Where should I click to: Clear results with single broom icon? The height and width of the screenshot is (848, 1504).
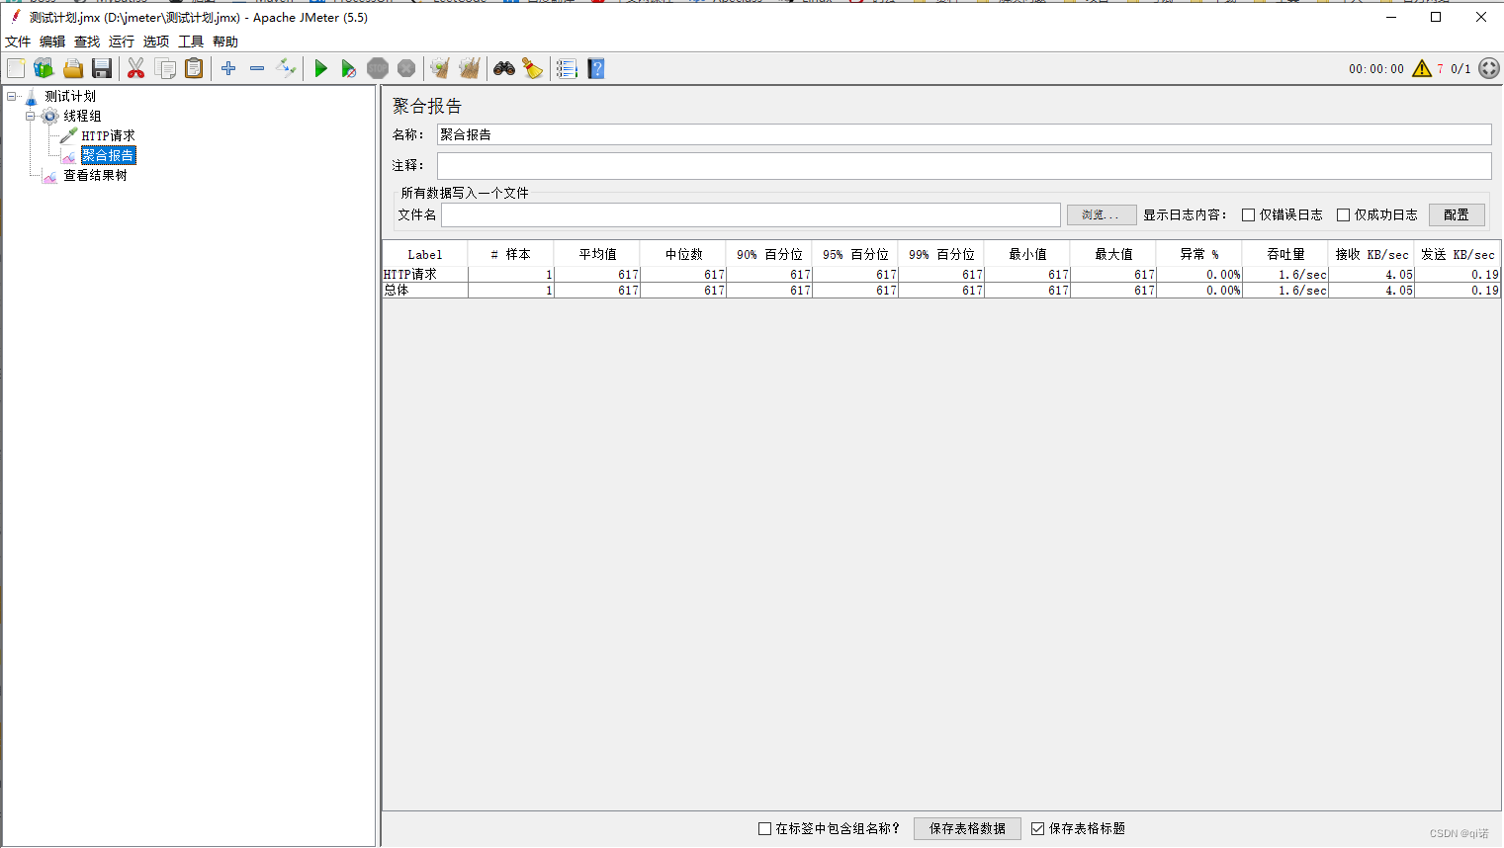pos(440,68)
